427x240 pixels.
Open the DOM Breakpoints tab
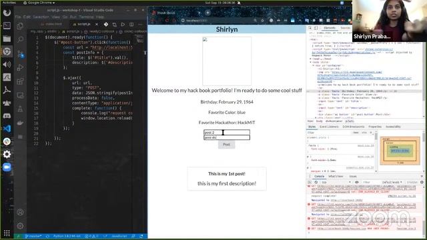pyautogui.click(x=353, y=127)
